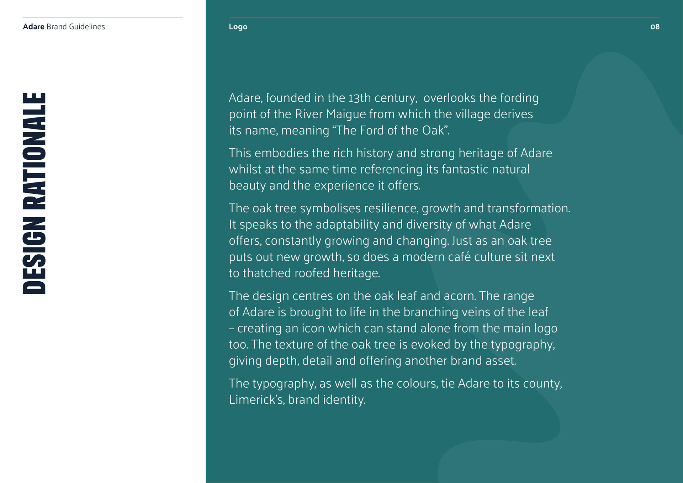
Task: Click the words "brand identity" ending the text
Action: (326, 400)
